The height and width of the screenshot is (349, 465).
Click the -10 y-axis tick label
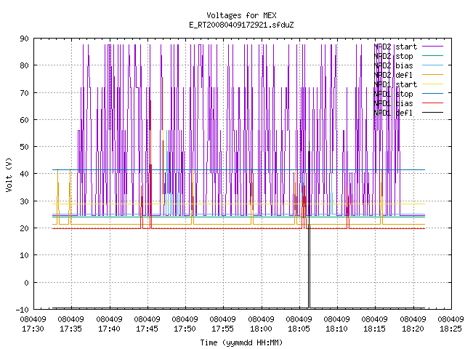point(23,310)
